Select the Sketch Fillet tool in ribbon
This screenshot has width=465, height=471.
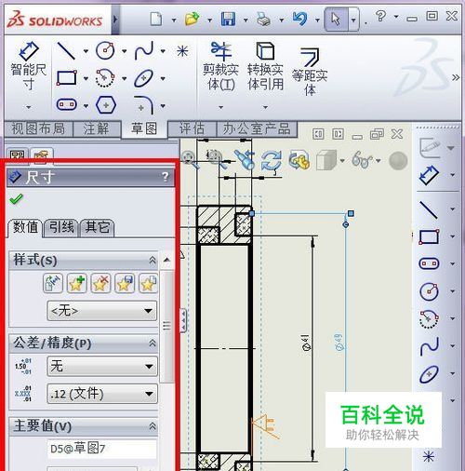point(144,105)
